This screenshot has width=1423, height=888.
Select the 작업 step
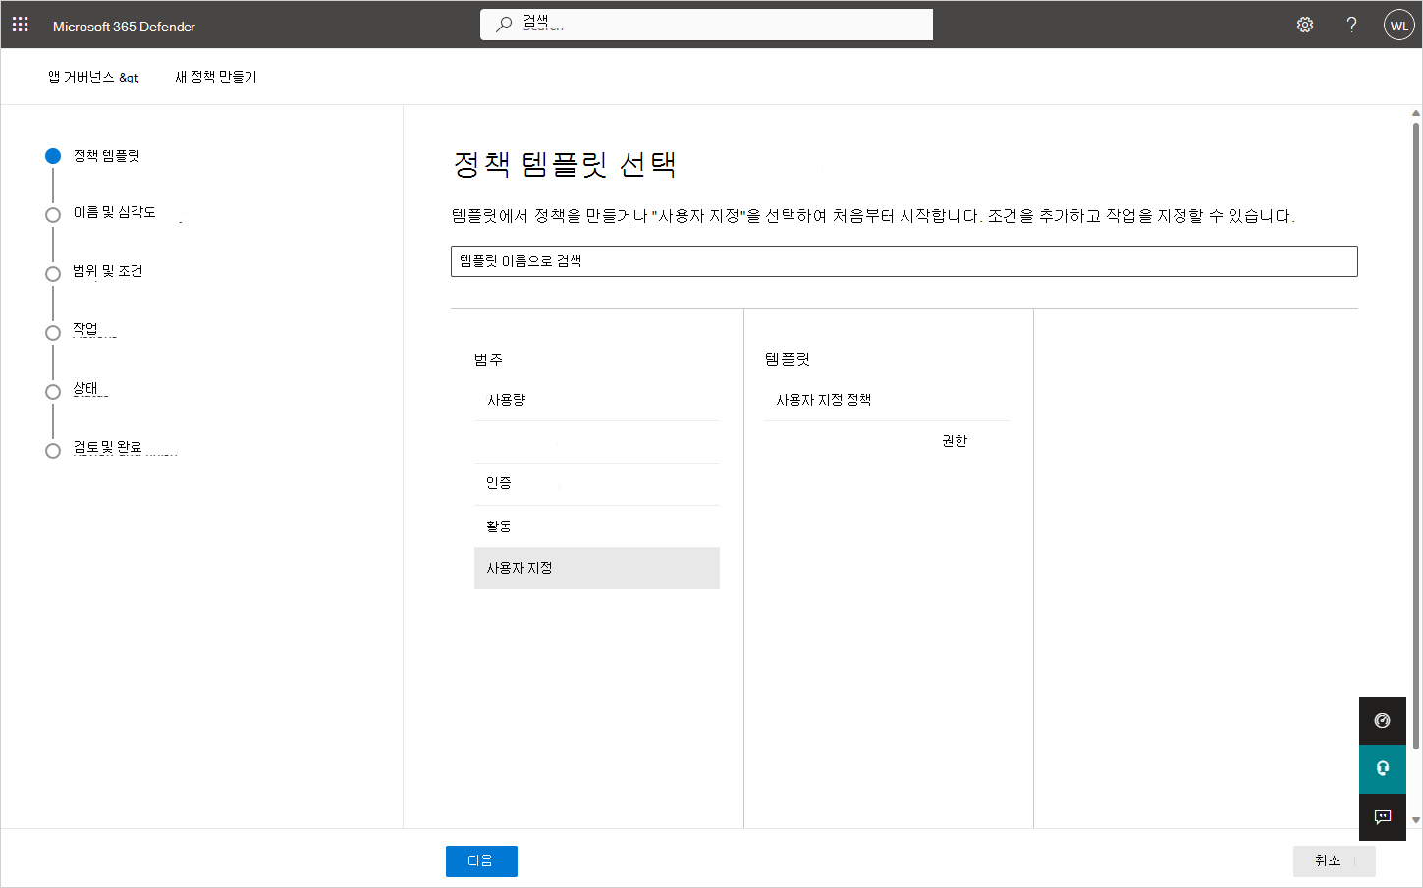73,331
